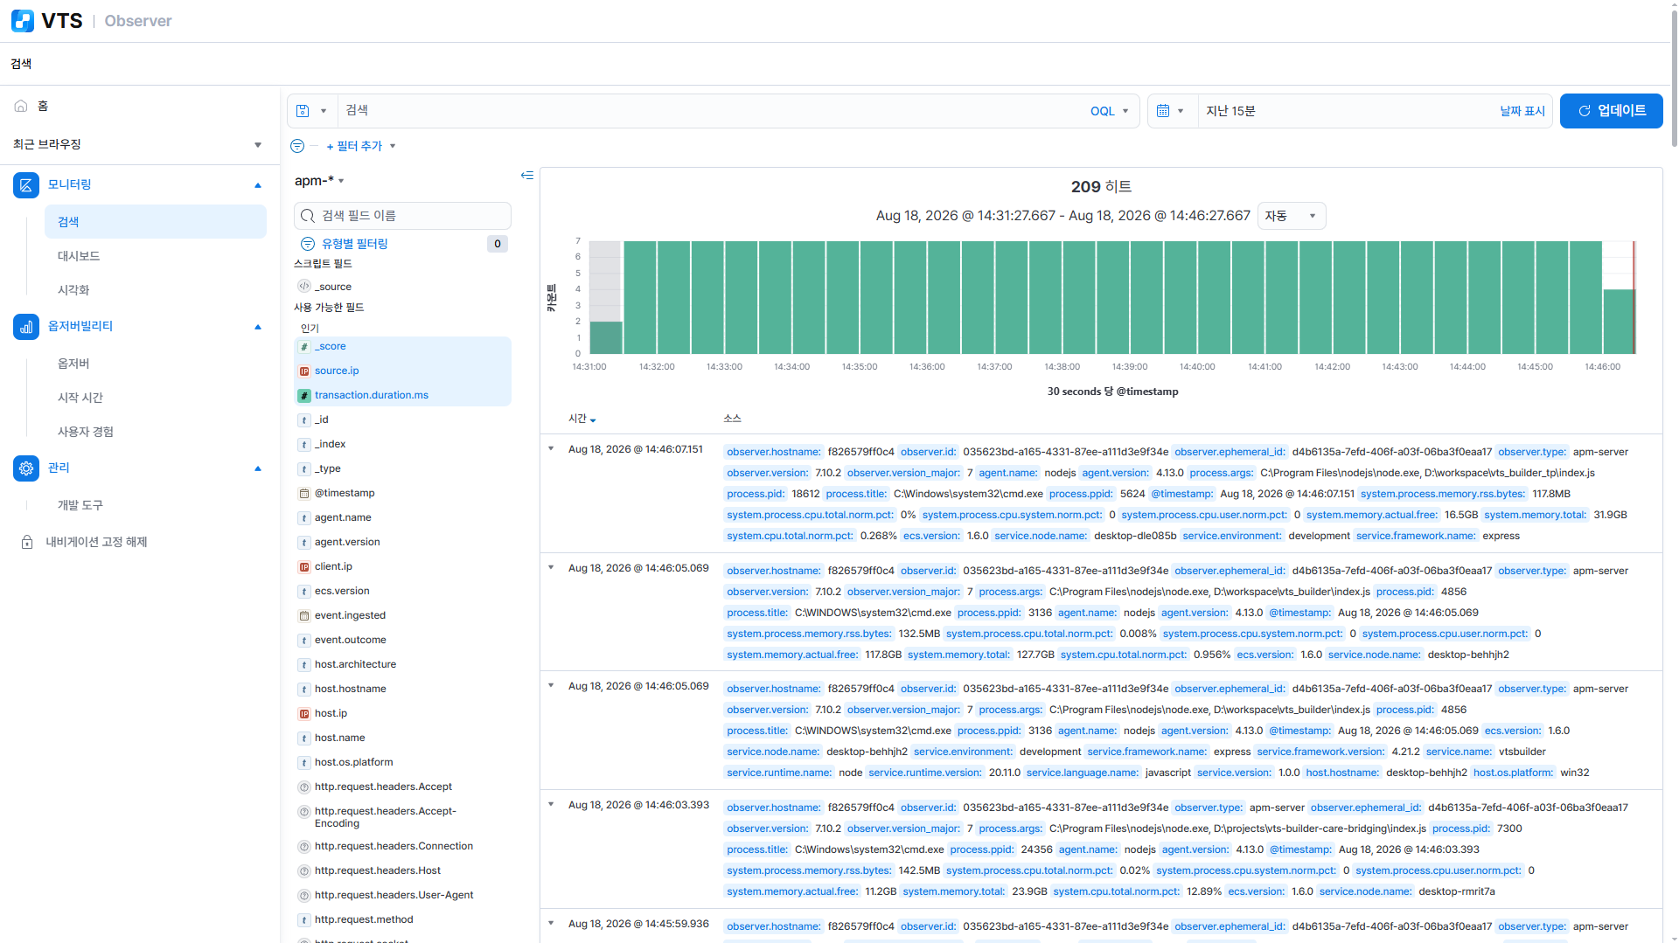Open the Dashboard nav item
Screen dimensions: 1679x943
point(79,256)
